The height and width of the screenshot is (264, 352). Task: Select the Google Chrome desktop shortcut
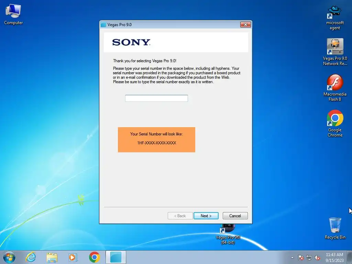(x=335, y=123)
